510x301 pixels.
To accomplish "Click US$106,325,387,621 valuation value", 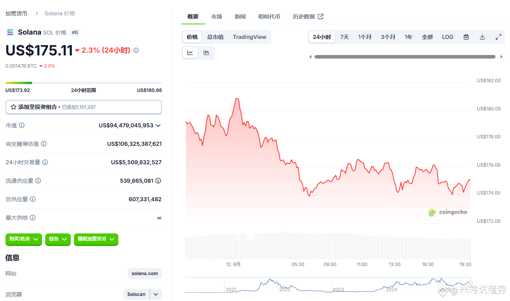I will click(134, 144).
